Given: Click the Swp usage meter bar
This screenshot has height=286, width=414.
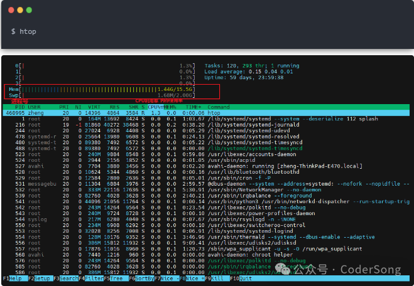Looking at the screenshot, I should pos(102,95).
